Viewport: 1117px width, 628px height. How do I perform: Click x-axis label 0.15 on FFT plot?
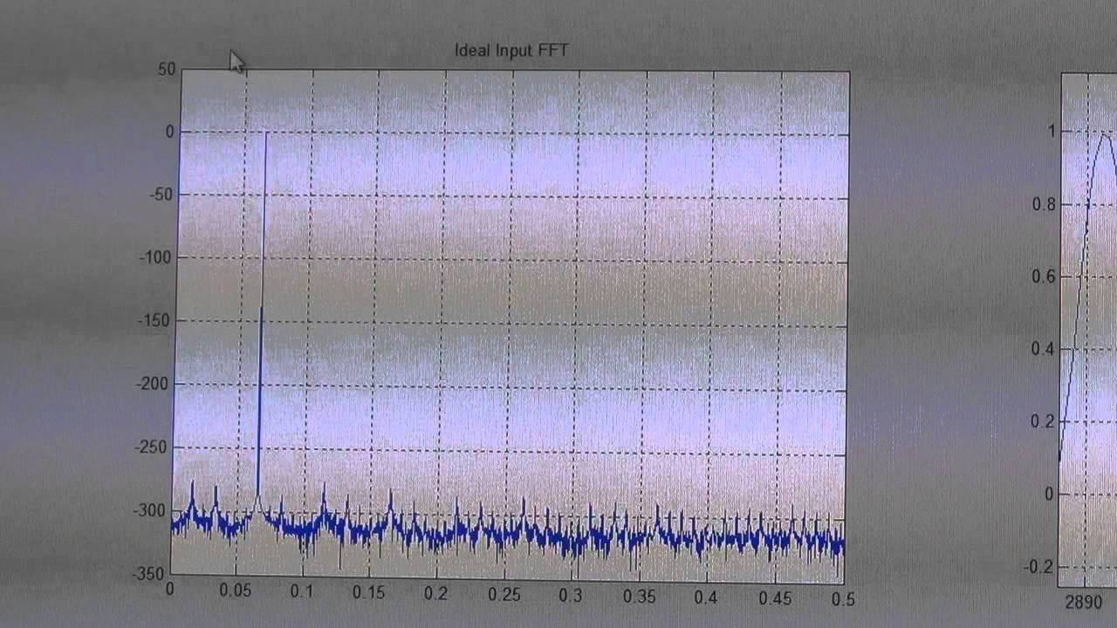pyautogui.click(x=370, y=593)
